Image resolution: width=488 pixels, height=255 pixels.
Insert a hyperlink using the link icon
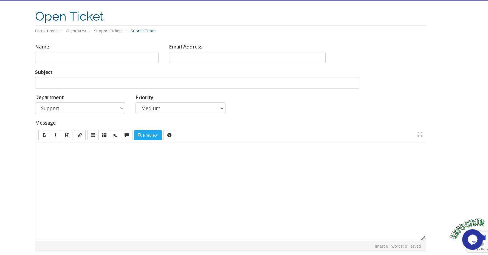click(80, 135)
